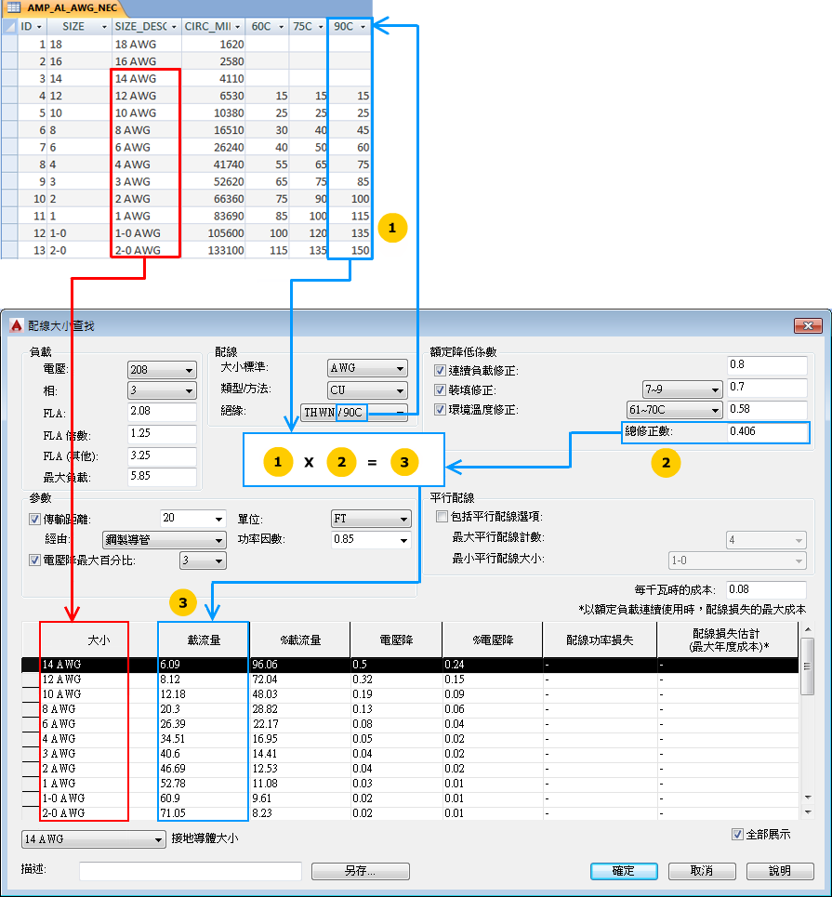
Task: Open the 接地導體大小 dropdown showing 14 AWG
Action: coord(94,839)
